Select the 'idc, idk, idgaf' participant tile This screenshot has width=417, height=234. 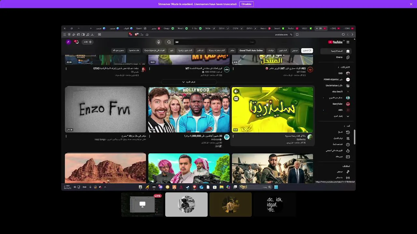click(x=275, y=204)
